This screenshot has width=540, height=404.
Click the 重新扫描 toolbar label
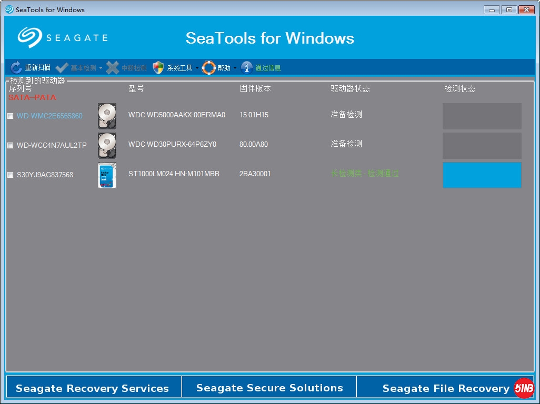(38, 68)
